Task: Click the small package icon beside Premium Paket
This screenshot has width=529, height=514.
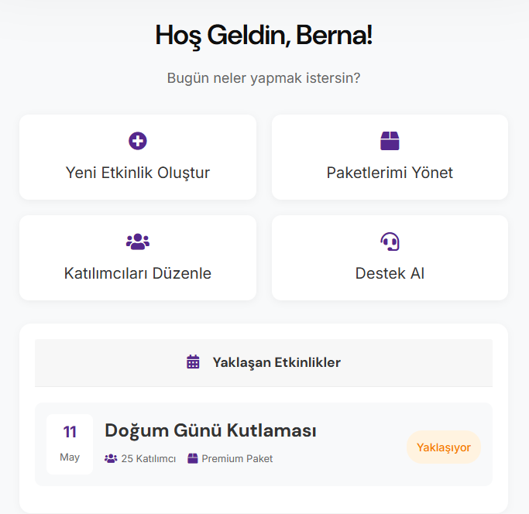Action: point(193,458)
